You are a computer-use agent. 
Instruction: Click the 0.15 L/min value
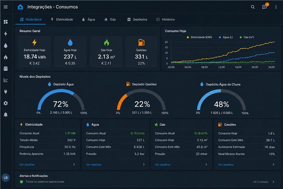click(138, 133)
